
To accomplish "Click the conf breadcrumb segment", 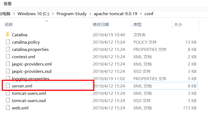I will 149,14.
